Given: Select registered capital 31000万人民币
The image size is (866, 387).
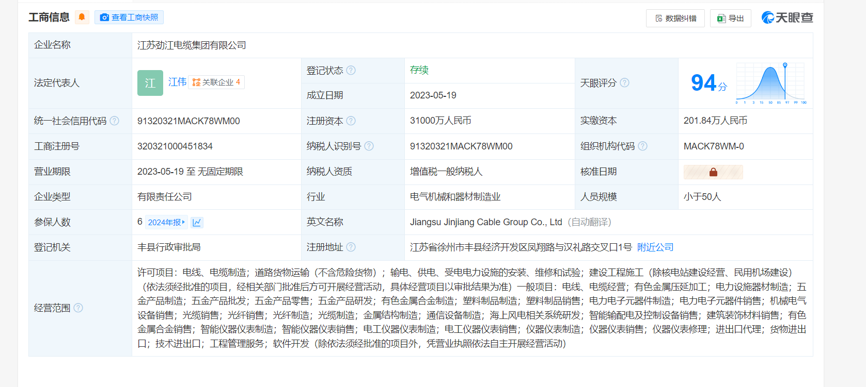Looking at the screenshot, I should point(440,121).
